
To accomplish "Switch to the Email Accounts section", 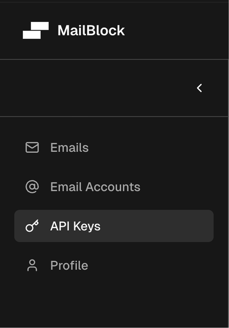I will (x=95, y=187).
